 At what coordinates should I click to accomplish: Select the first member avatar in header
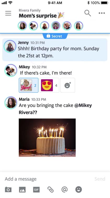pyautogui.click(x=23, y=26)
